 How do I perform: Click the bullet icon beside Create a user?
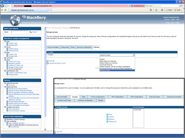coord(7,43)
